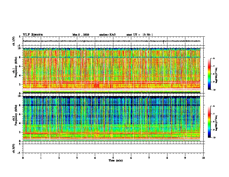Click the ch.1 color bar log(PSD) label
The image size is (229, 177).
coord(216,75)
